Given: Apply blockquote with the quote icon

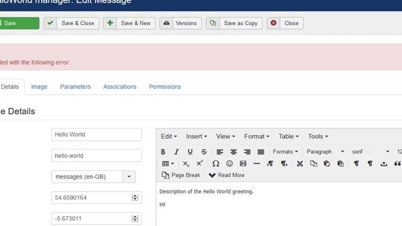Looking at the screenshot, I should click(x=398, y=163).
